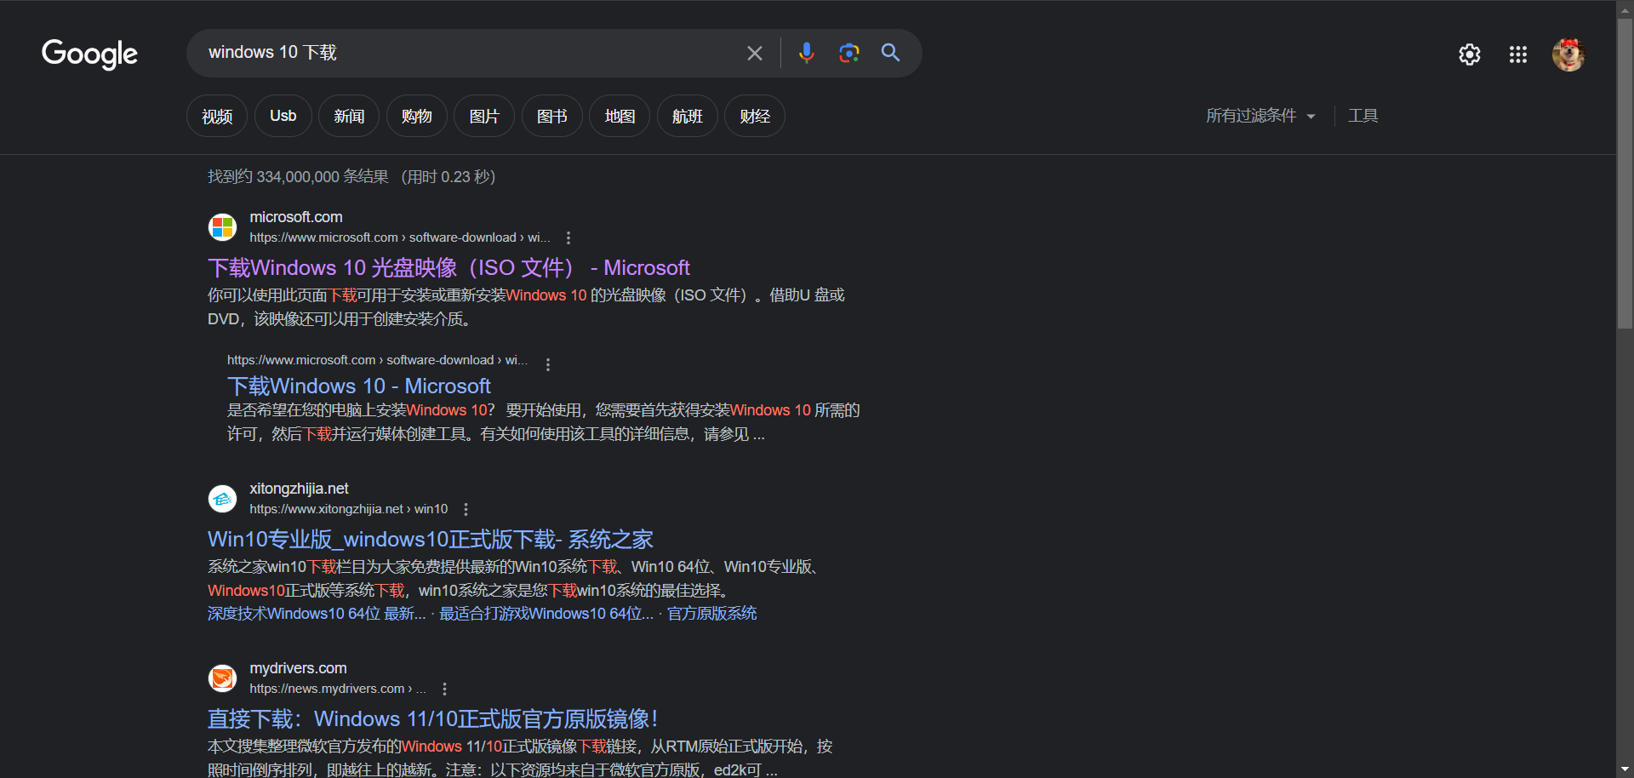Click the vertical scrollbar thumb
The height and width of the screenshot is (778, 1634).
click(1625, 172)
